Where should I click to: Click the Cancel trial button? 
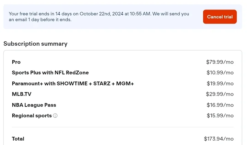220,17
